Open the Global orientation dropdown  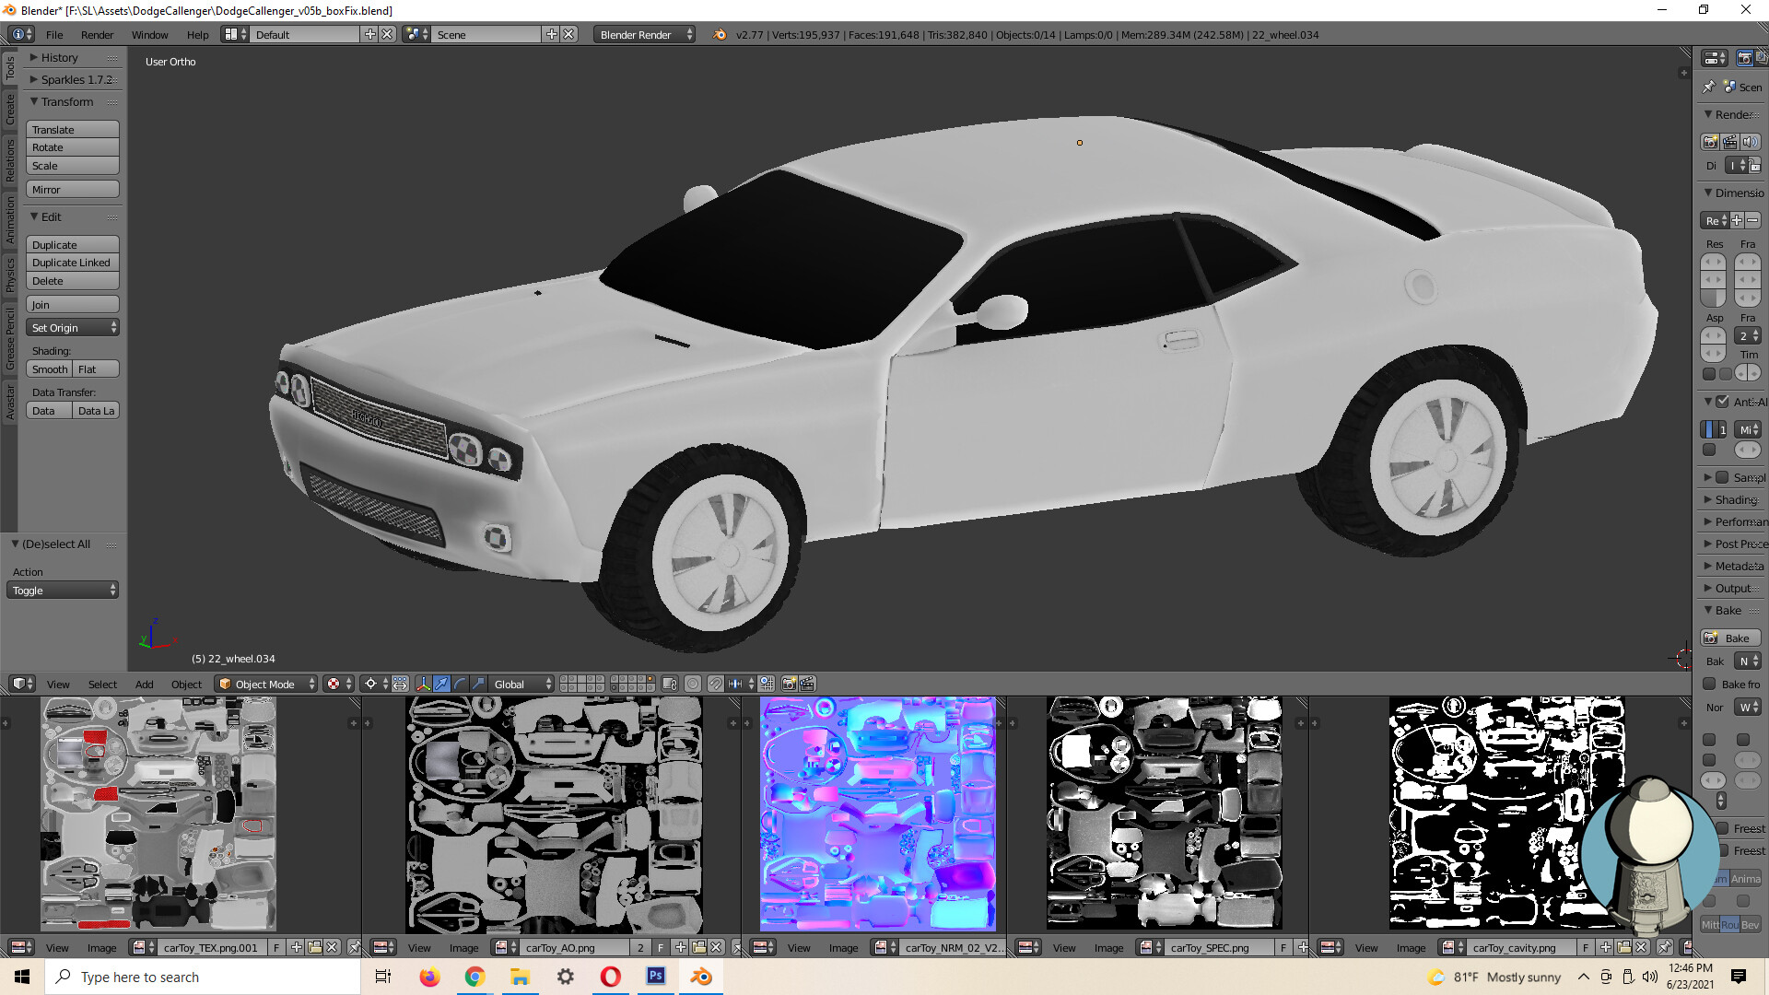pos(522,684)
